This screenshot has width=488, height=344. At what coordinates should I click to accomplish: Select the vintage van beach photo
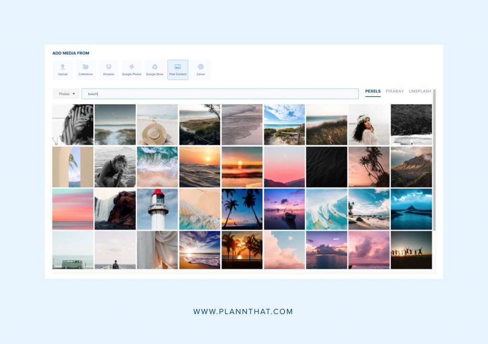coord(72,249)
